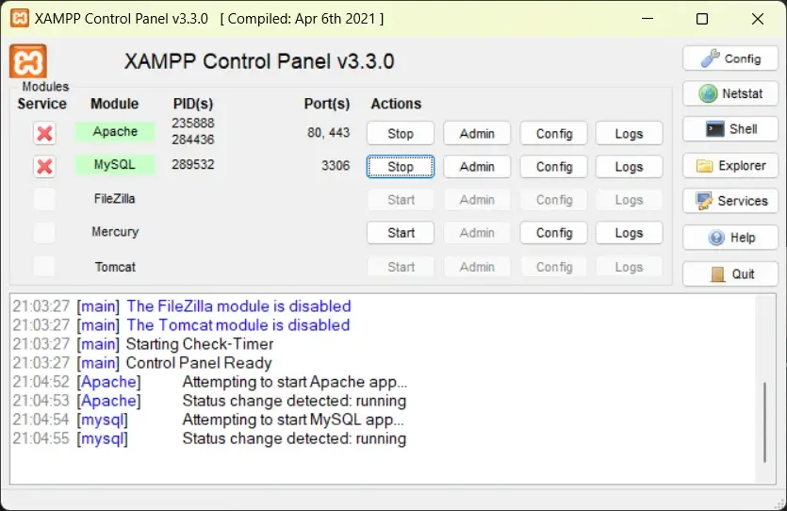787x511 pixels.
Task: Open Explorer with the folder icon
Action: point(730,166)
